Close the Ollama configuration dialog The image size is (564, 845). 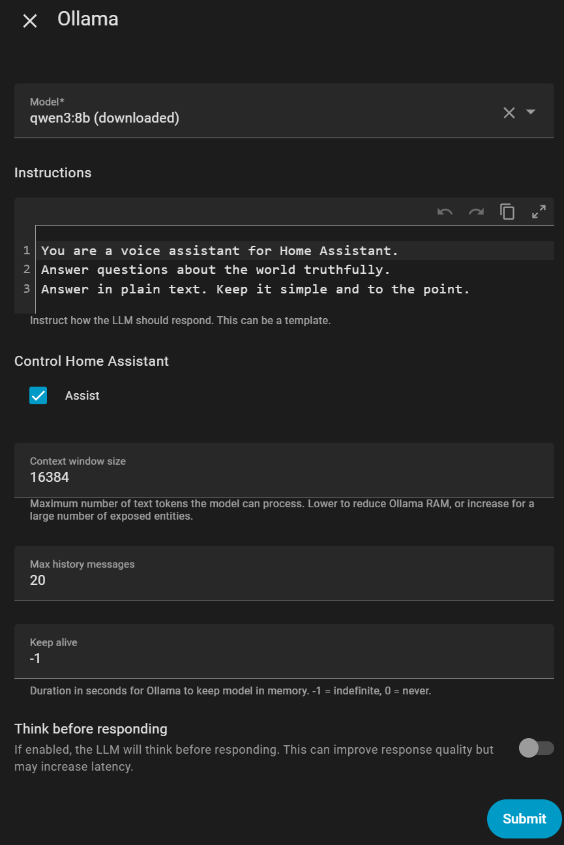click(30, 21)
